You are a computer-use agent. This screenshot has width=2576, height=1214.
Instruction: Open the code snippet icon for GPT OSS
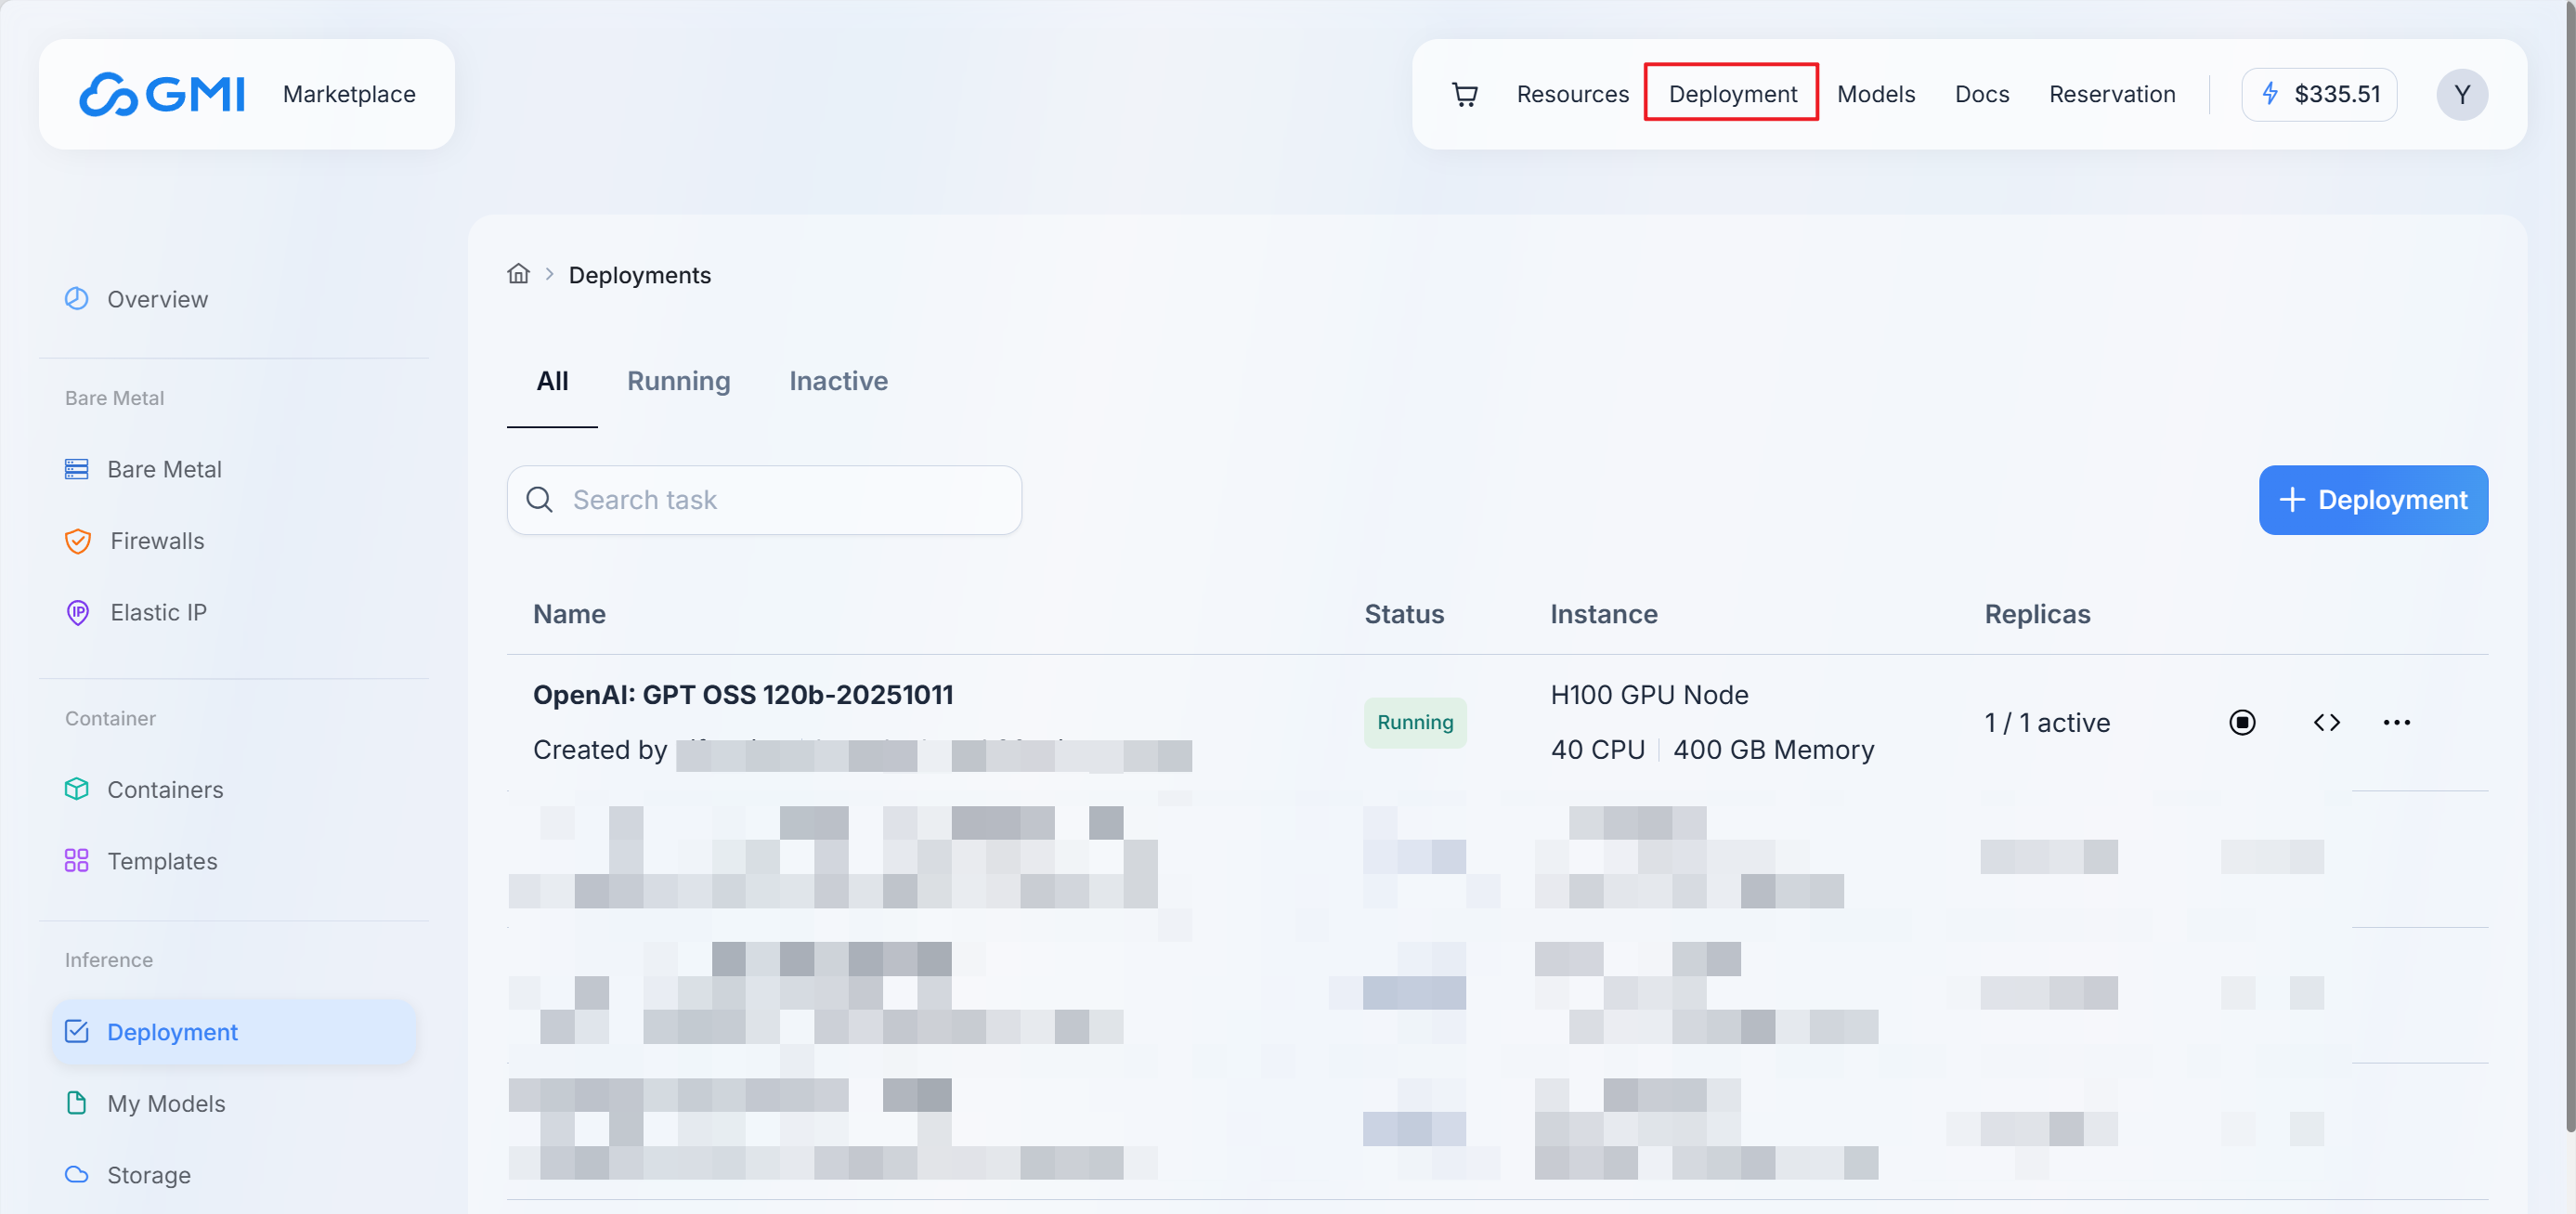(x=2326, y=722)
